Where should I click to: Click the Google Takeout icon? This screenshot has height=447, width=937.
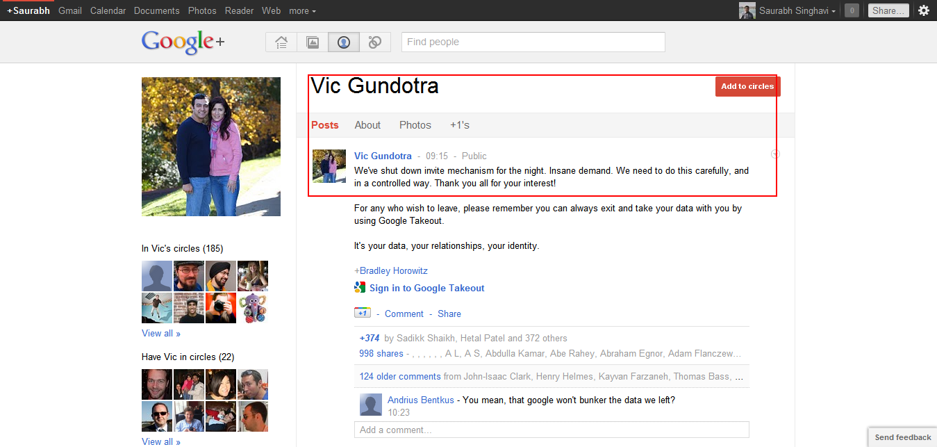(360, 288)
